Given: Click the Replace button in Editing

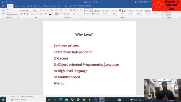Looking at the screenshot, I should (x=169, y=12).
